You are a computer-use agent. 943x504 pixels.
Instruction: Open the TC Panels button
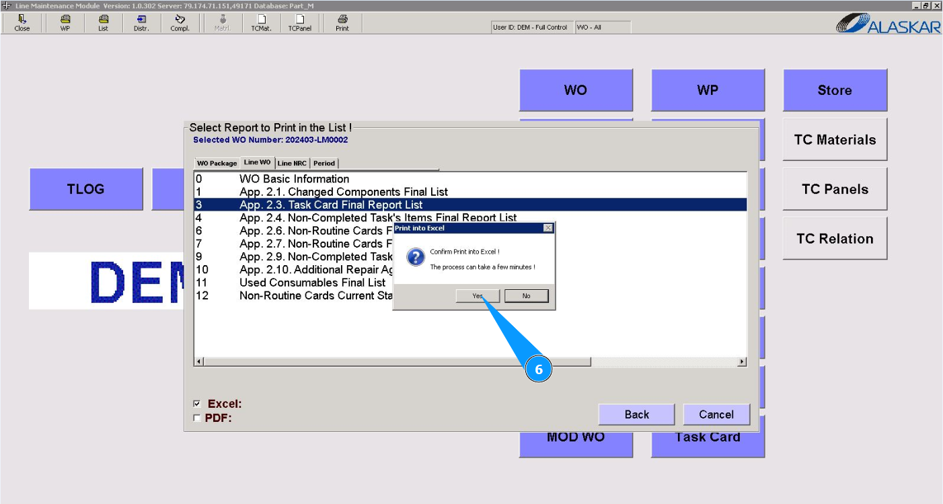(835, 189)
